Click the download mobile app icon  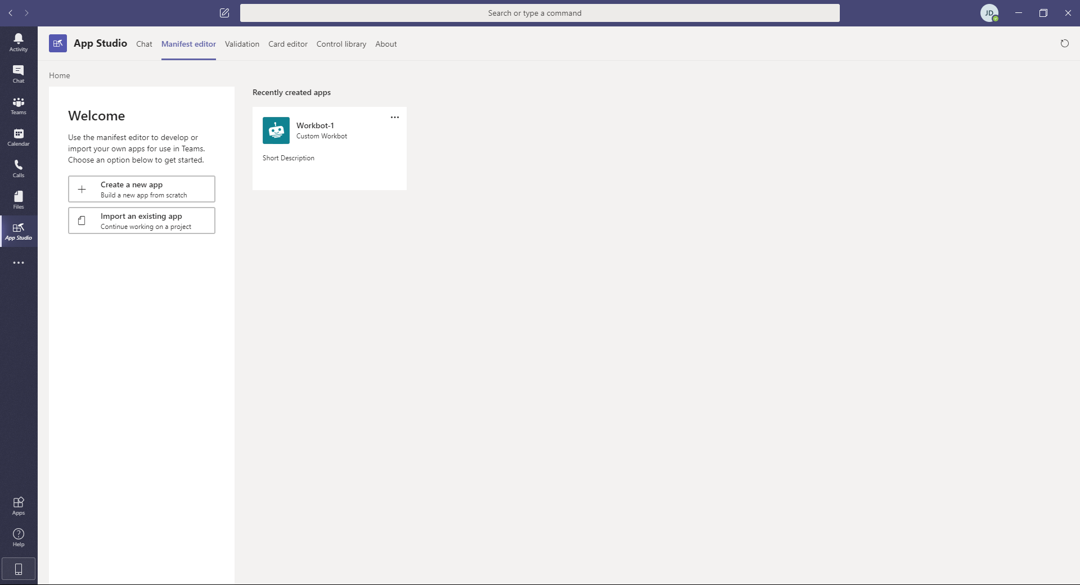pyautogui.click(x=19, y=569)
